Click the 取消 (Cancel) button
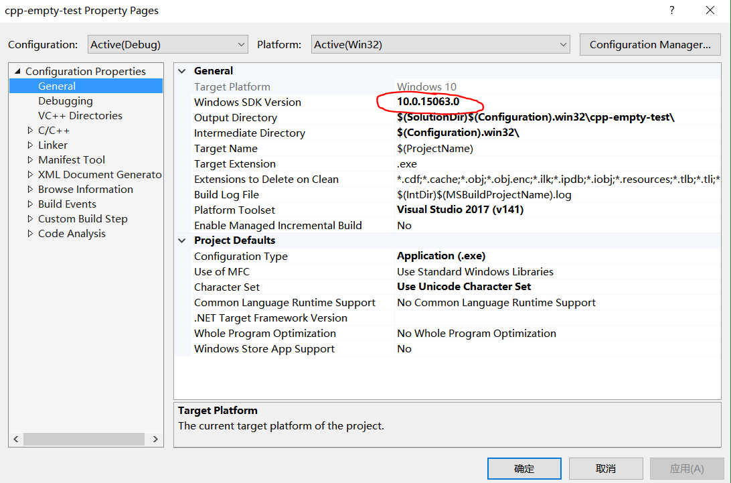731x483 pixels. pyautogui.click(x=606, y=469)
